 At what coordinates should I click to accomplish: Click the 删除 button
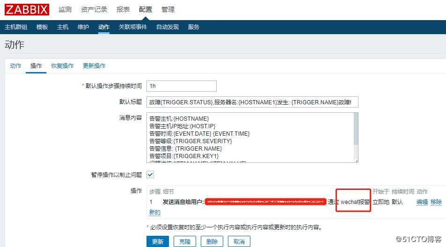point(212,241)
